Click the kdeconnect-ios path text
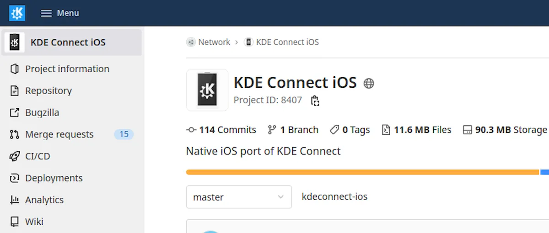Screen dimensions: 549x233 click(334, 197)
